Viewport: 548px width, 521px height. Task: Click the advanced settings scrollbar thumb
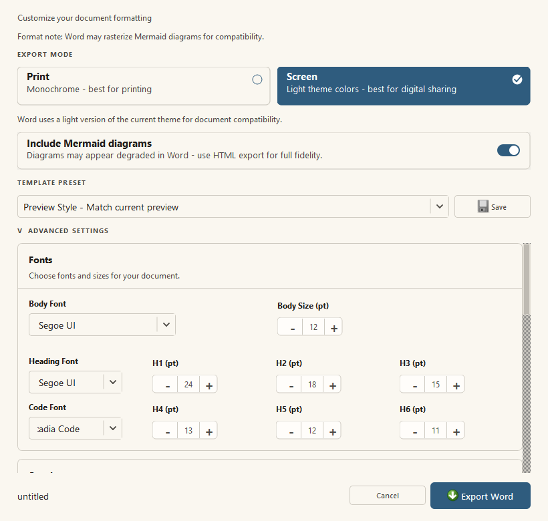tap(527, 279)
